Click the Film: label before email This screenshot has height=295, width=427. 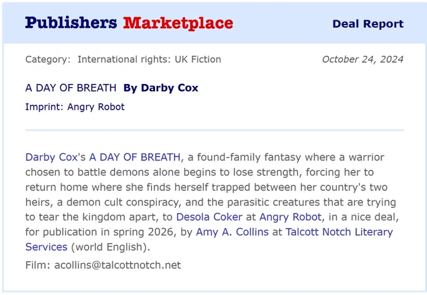[38, 265]
